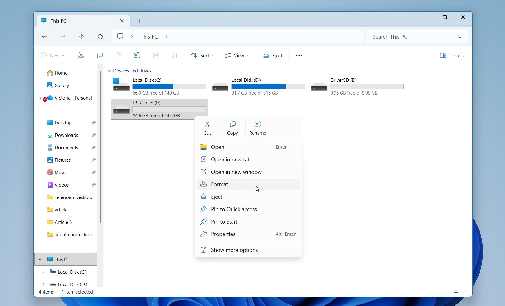Unpin Desktop using its pin icon
This screenshot has height=306, width=505.
click(94, 123)
